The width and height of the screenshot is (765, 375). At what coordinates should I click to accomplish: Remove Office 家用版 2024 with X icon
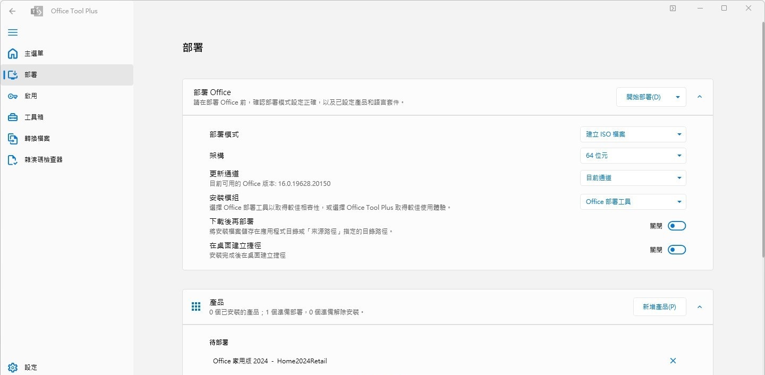(673, 361)
